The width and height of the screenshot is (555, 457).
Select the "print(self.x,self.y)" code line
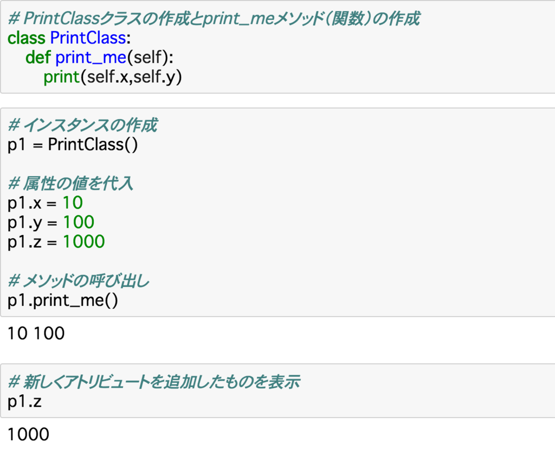coord(113,77)
